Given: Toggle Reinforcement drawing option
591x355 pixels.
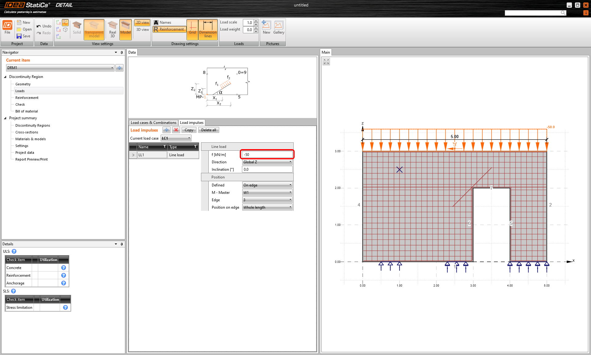Looking at the screenshot, I should 169,29.
